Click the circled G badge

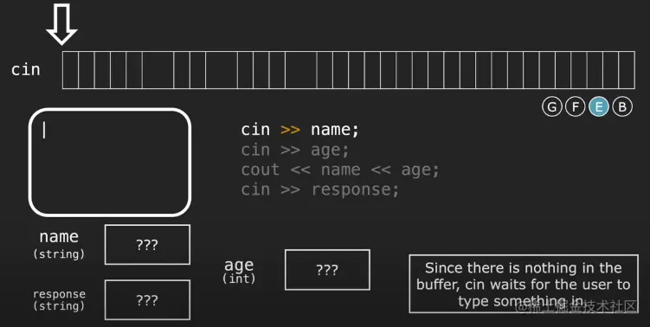(x=551, y=107)
